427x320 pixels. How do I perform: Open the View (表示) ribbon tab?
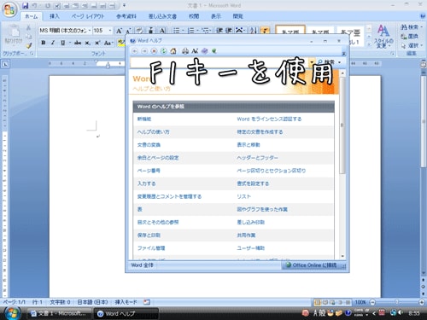click(x=216, y=16)
